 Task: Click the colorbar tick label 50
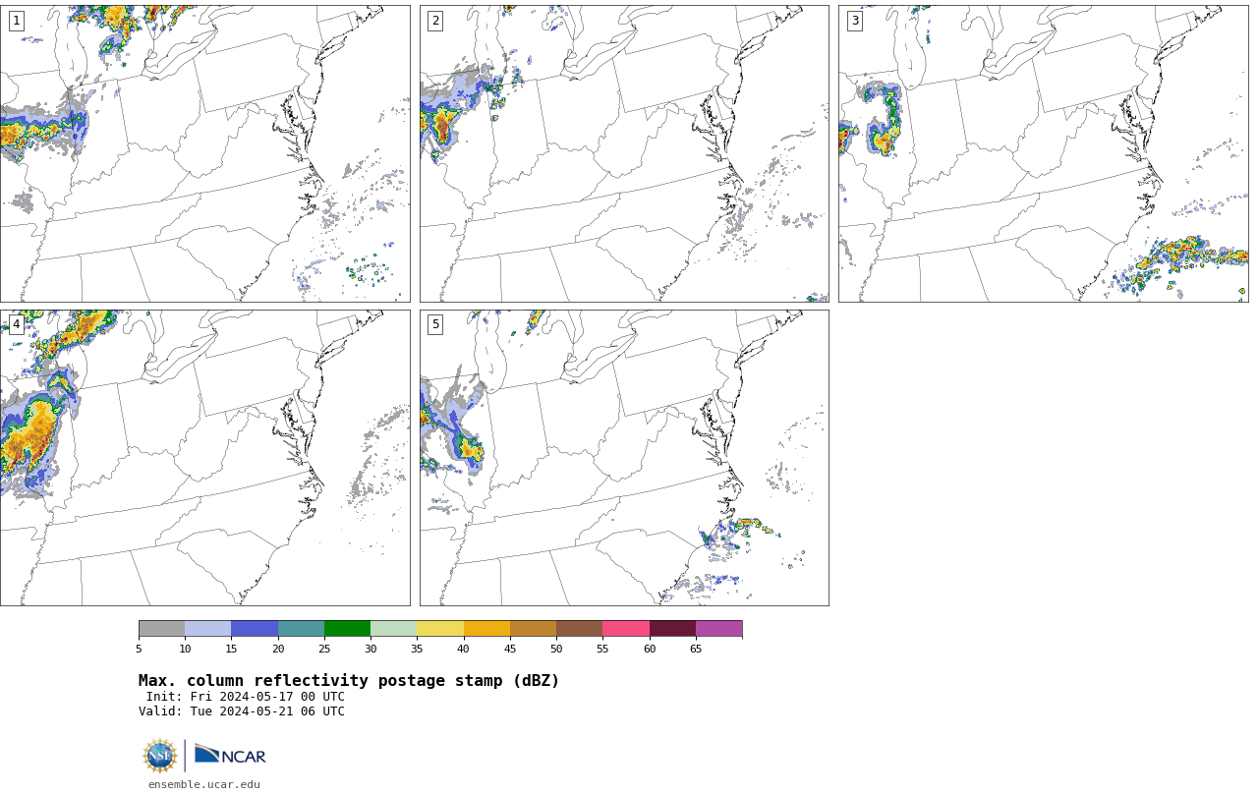tap(556, 649)
